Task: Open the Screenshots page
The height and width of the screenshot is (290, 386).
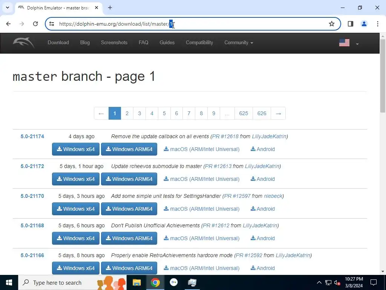Action: coord(114,42)
